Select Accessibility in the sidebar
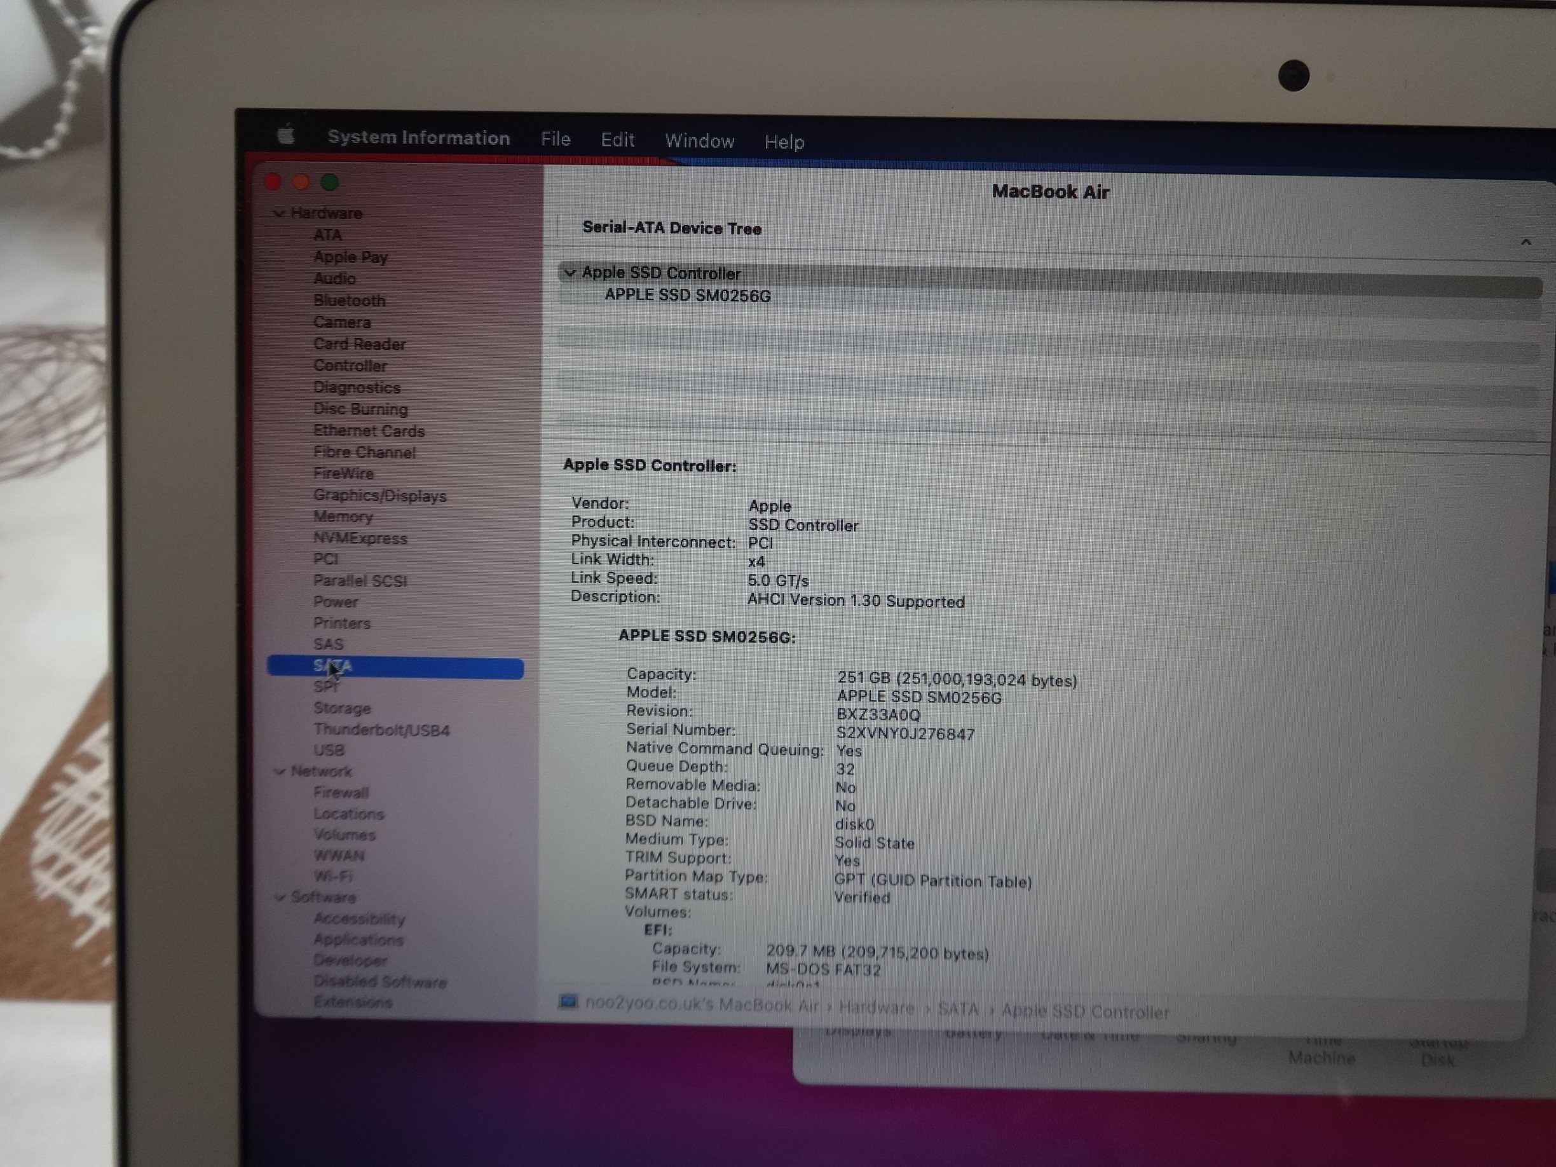Viewport: 1556px width, 1167px height. 360,918
